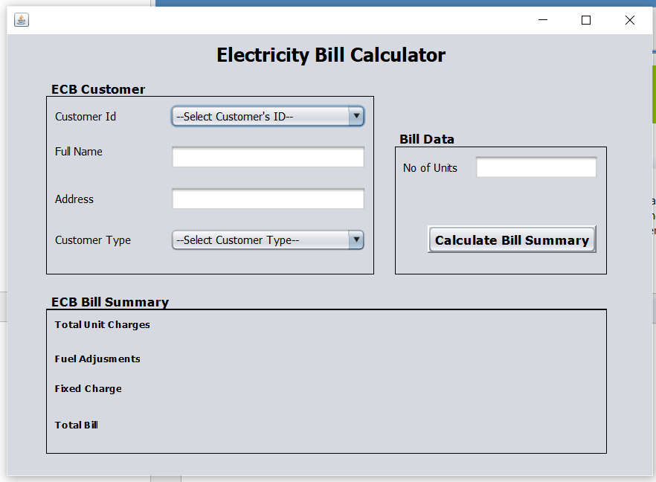656x482 pixels.
Task: Click the Total Bill label
Action: pos(77,425)
